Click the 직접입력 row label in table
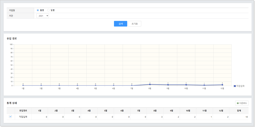This screenshot has width=255, height=127. pos(23,117)
